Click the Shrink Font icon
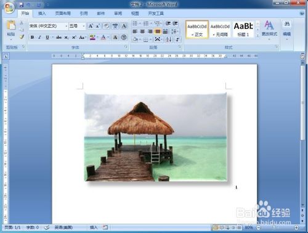 (x=97, y=26)
